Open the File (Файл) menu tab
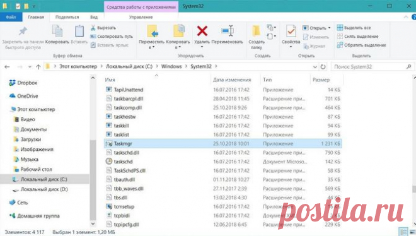416x236 pixels. pos(11,17)
